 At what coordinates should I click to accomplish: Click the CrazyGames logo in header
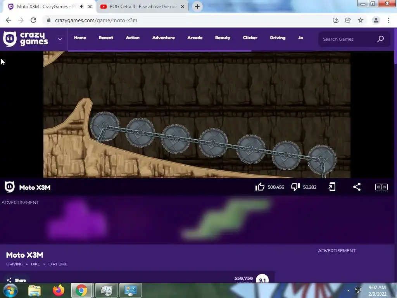tap(25, 39)
